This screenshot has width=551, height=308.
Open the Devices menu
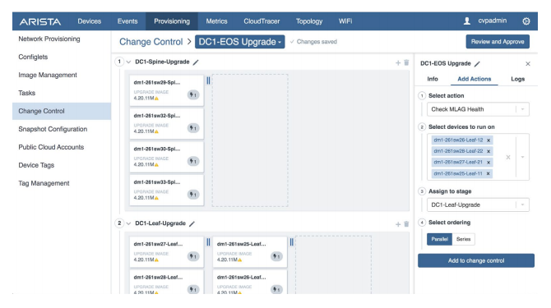[x=90, y=21]
